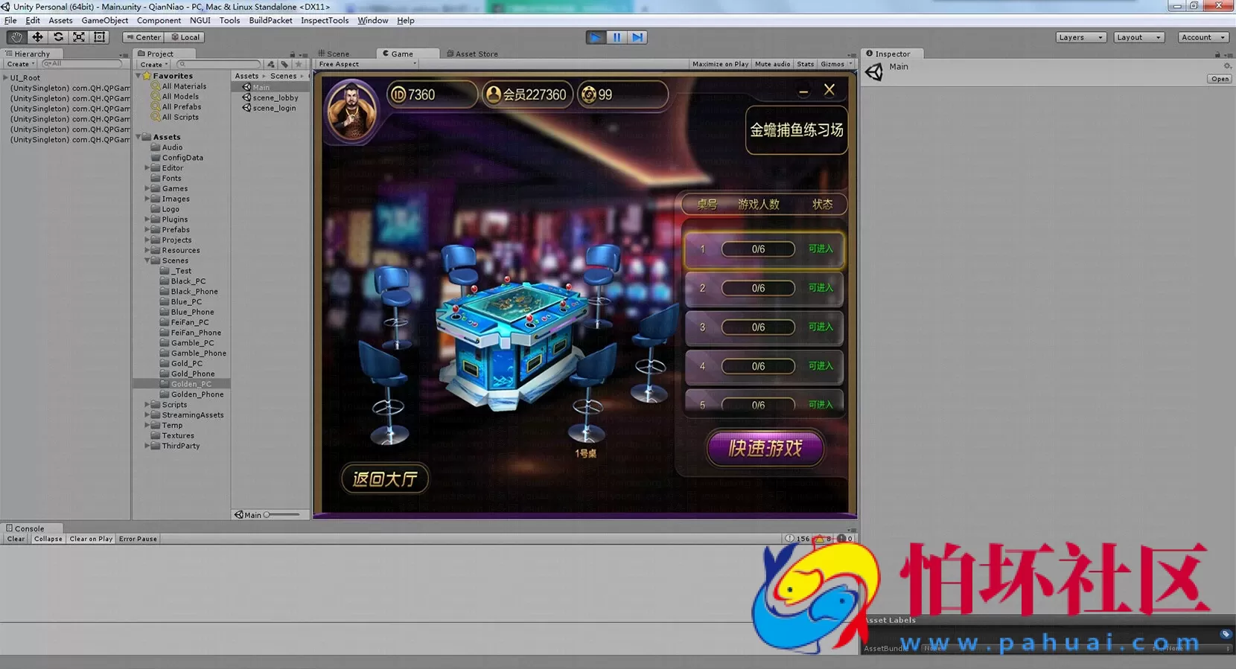Toggle Stats overlay in Game view
The width and height of the screenshot is (1236, 669).
[805, 64]
